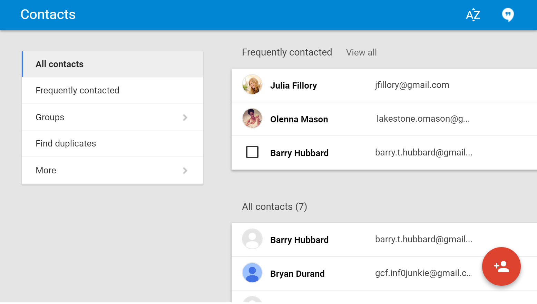Click Barry Hubbard's gray default avatar

pos(252,239)
